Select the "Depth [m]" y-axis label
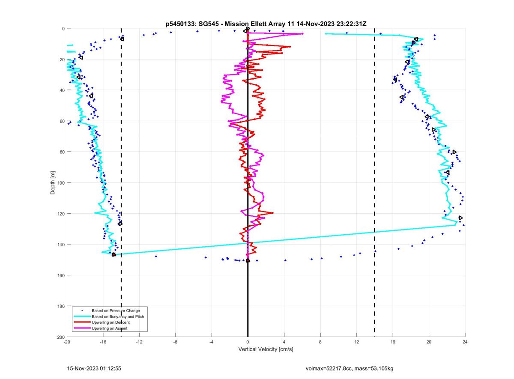Viewport: 514px width, 379px height. click(53, 183)
